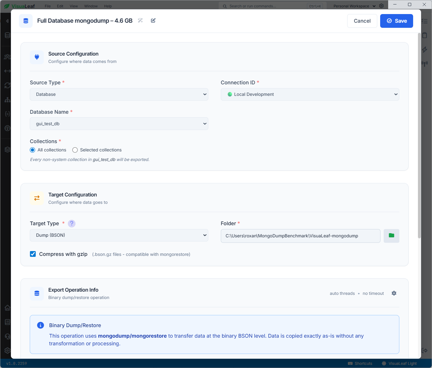Click the 'Binary Dump/Restore' info heading
Viewport: 432px width, 368px height.
click(x=75, y=325)
